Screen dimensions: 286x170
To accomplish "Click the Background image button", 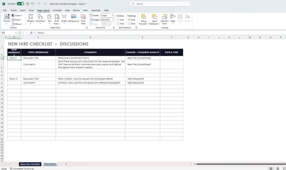I will click(73, 18).
